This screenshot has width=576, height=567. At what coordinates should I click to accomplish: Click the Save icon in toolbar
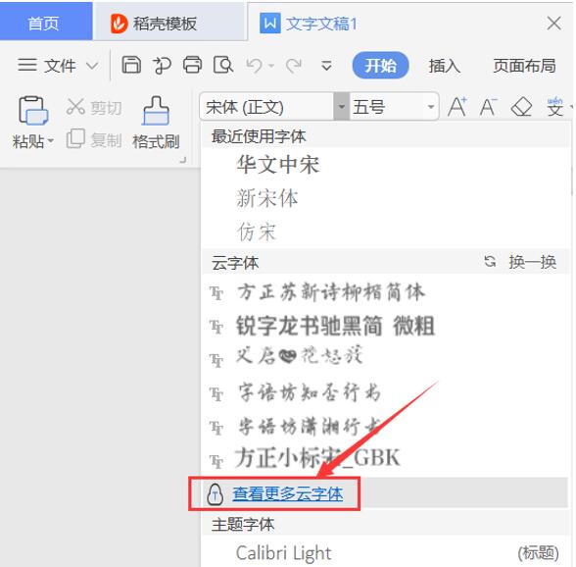coord(131,65)
